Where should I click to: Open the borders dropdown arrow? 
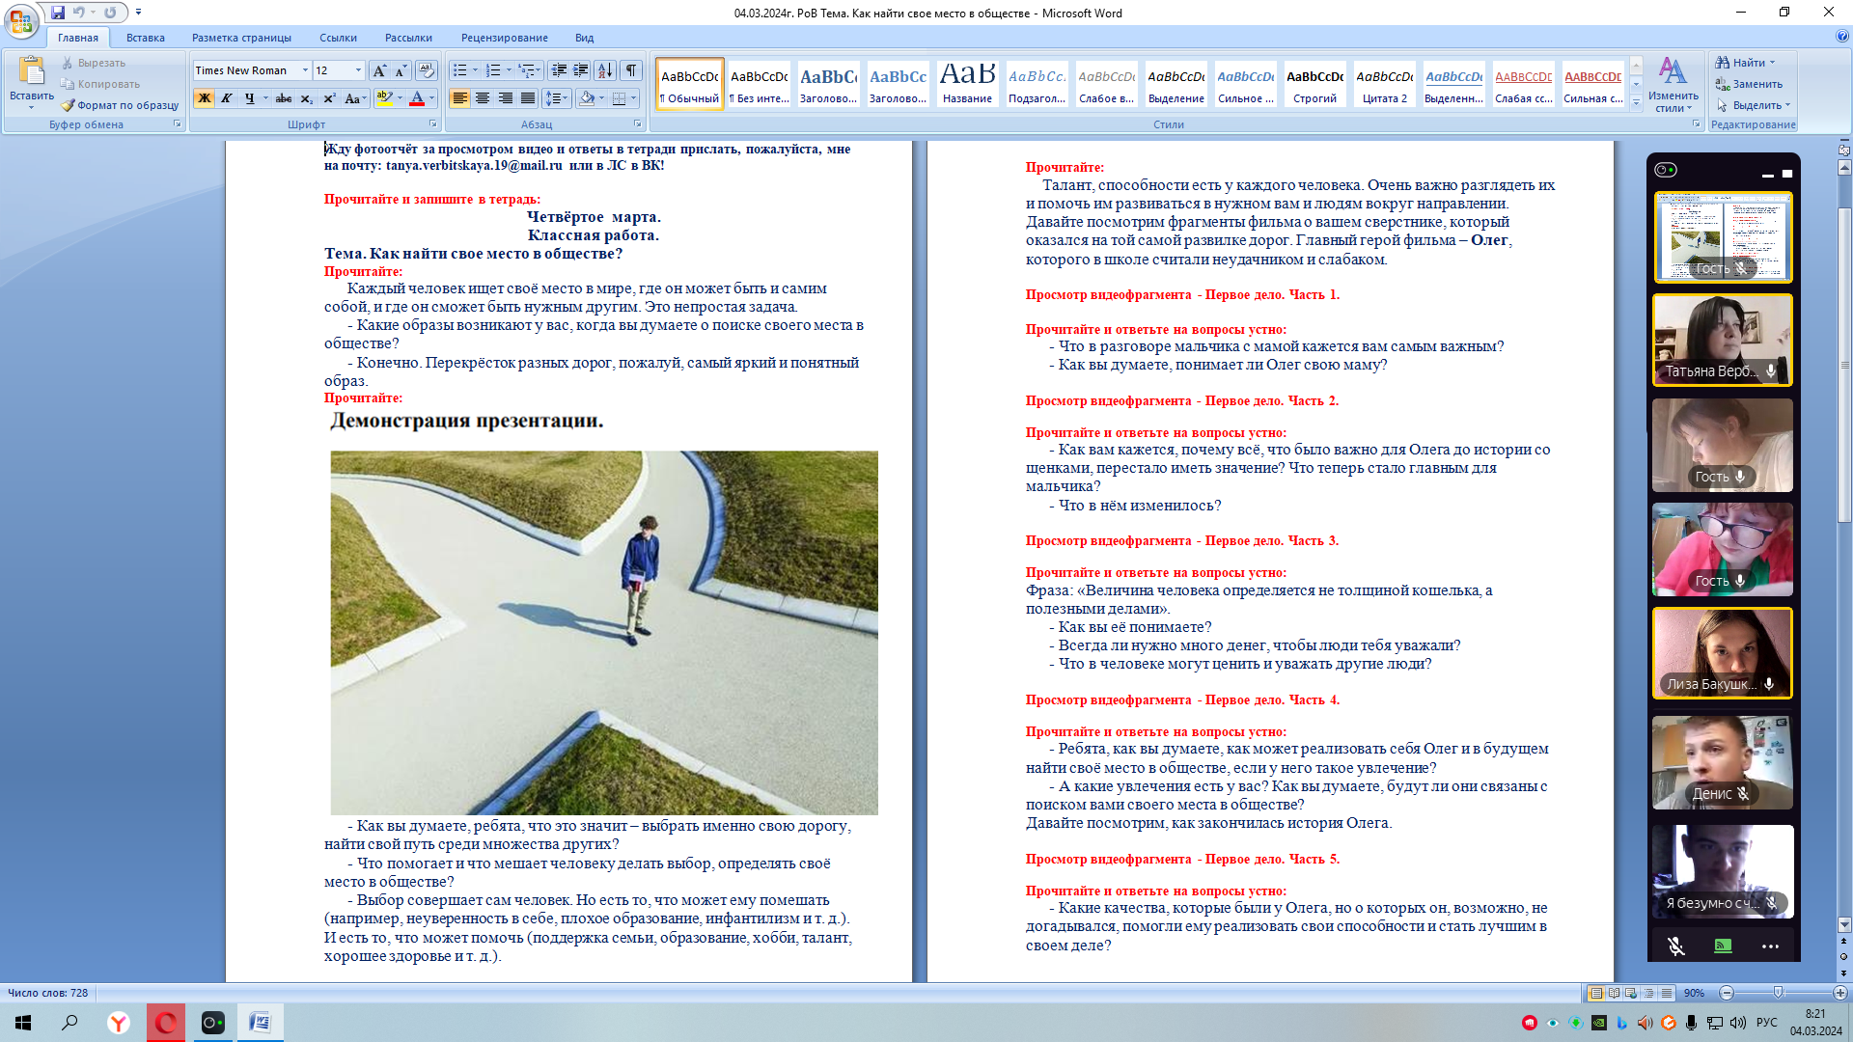[633, 98]
